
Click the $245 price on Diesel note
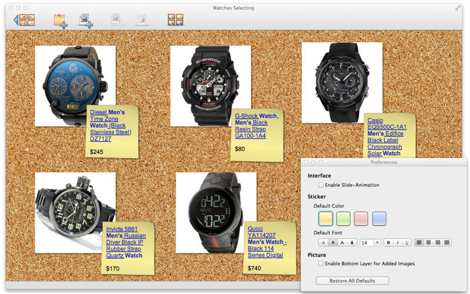pyautogui.click(x=96, y=152)
